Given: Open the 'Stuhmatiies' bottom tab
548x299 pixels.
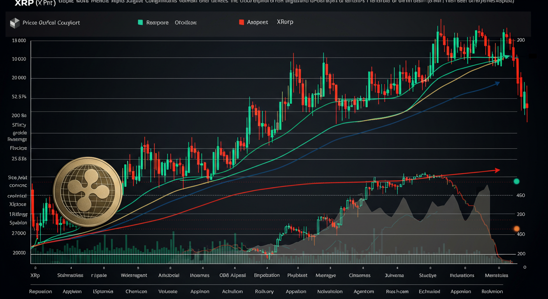Looking at the screenshot, I should tap(70, 275).
